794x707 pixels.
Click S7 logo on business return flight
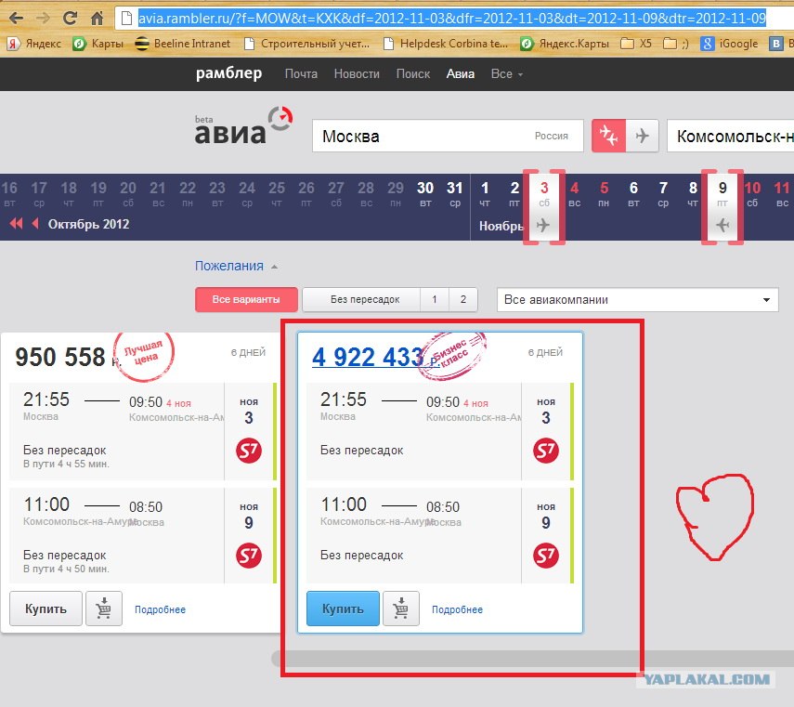546,556
